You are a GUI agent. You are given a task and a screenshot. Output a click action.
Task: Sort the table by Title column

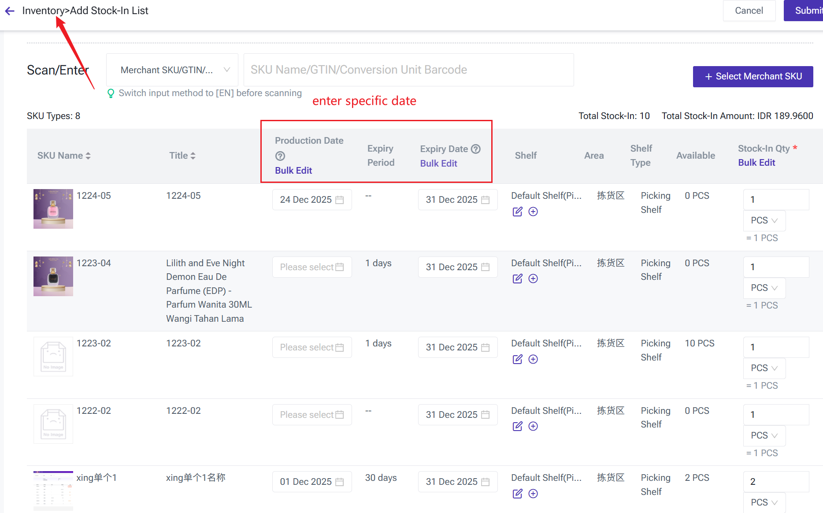pos(193,156)
